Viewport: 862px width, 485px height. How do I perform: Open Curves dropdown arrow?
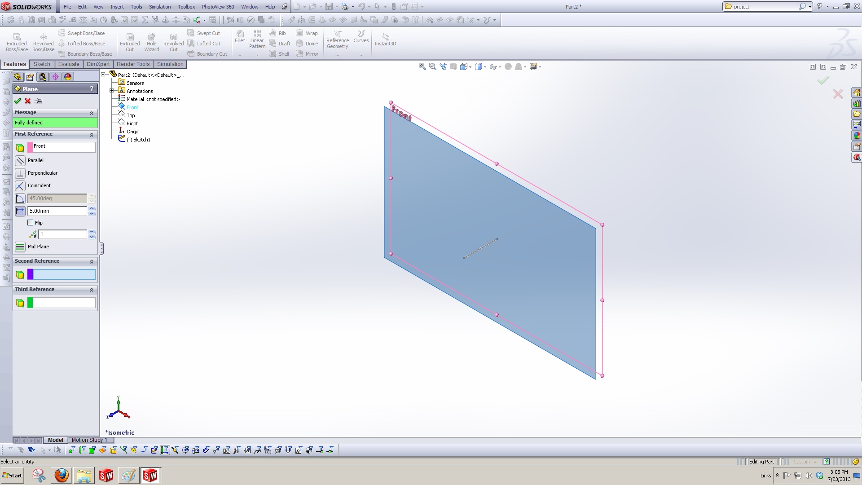click(x=361, y=55)
